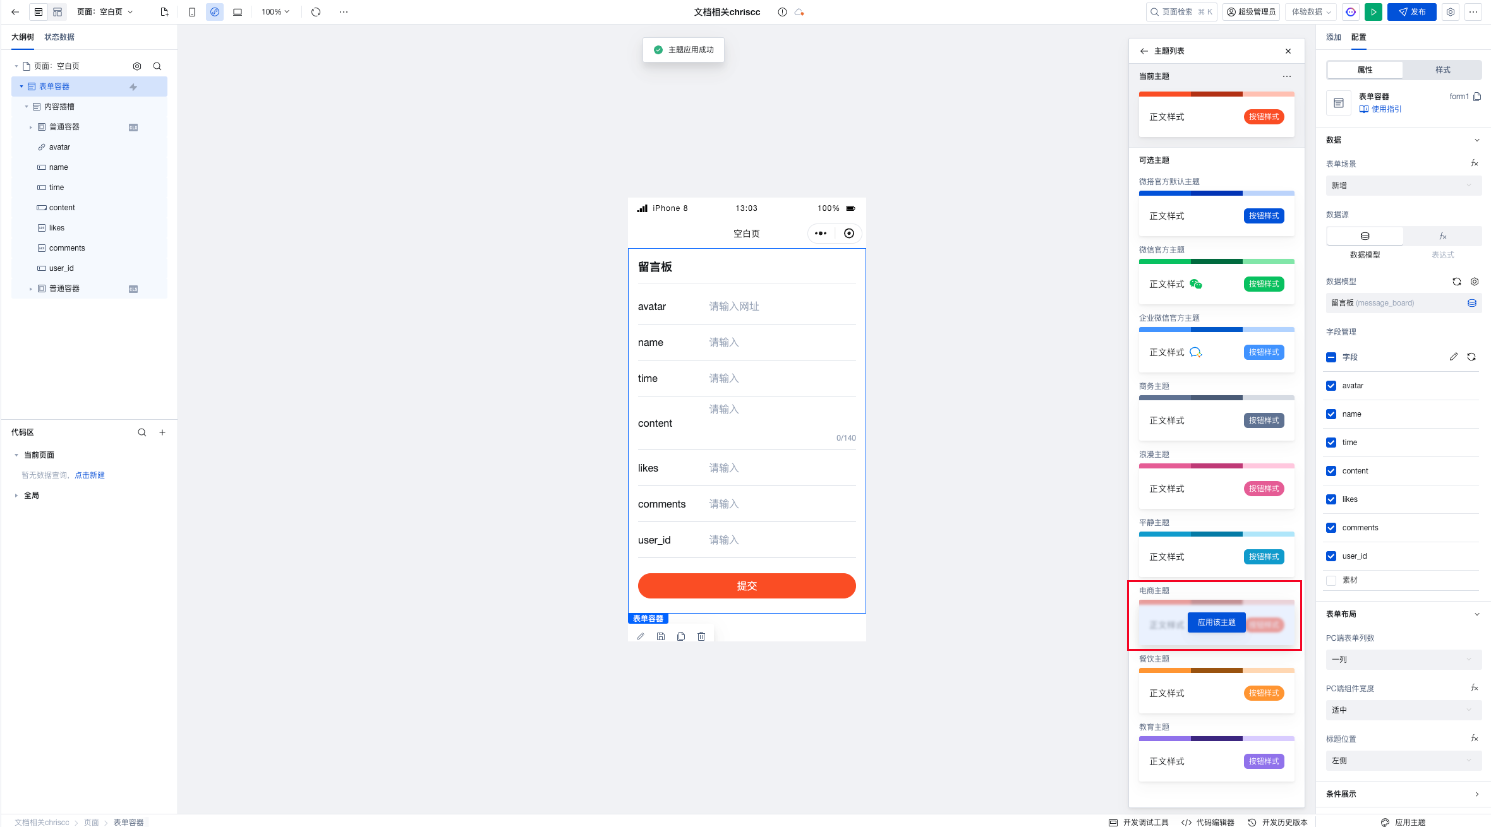Click the 应用该主题 button

click(1216, 622)
